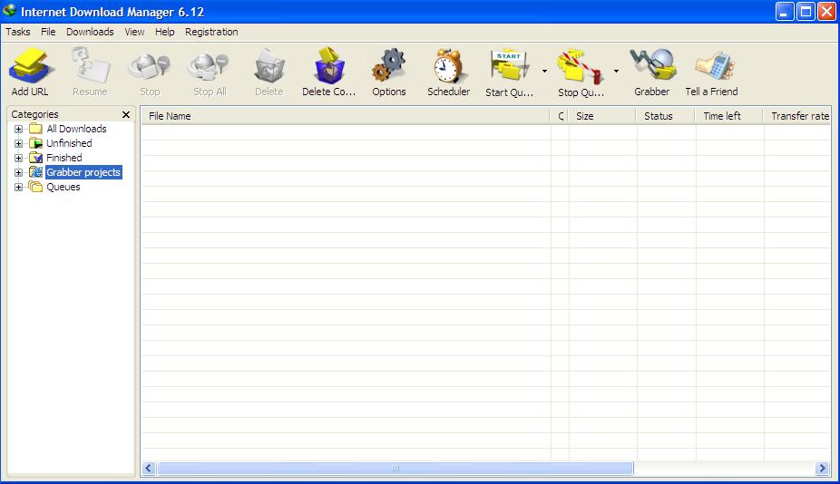Open the Stop Queue dropdown arrow

click(x=616, y=71)
